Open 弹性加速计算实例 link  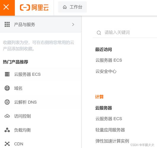[112, 141]
